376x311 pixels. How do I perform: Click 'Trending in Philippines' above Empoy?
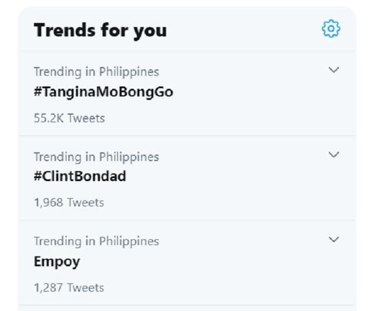96,241
